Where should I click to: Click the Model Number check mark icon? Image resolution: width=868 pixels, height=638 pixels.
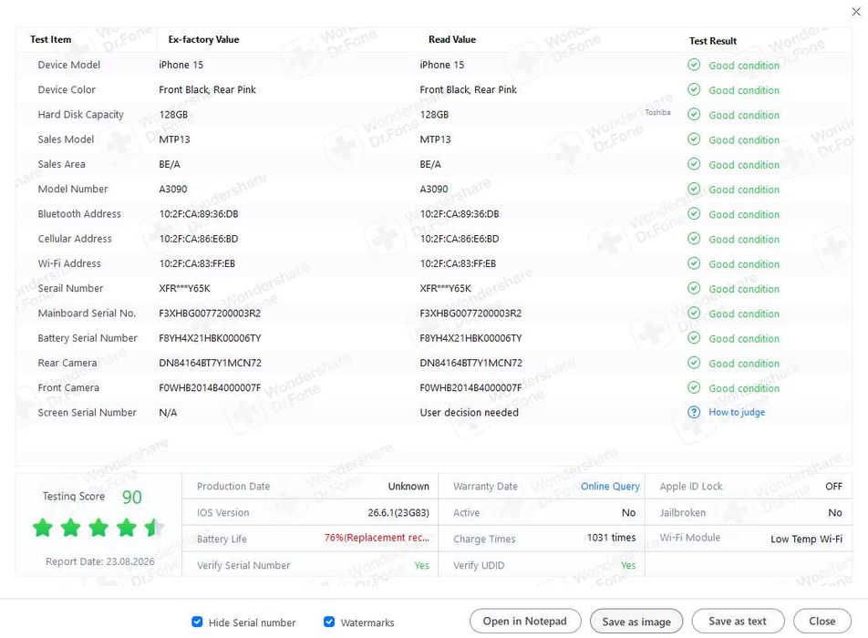pyautogui.click(x=694, y=190)
